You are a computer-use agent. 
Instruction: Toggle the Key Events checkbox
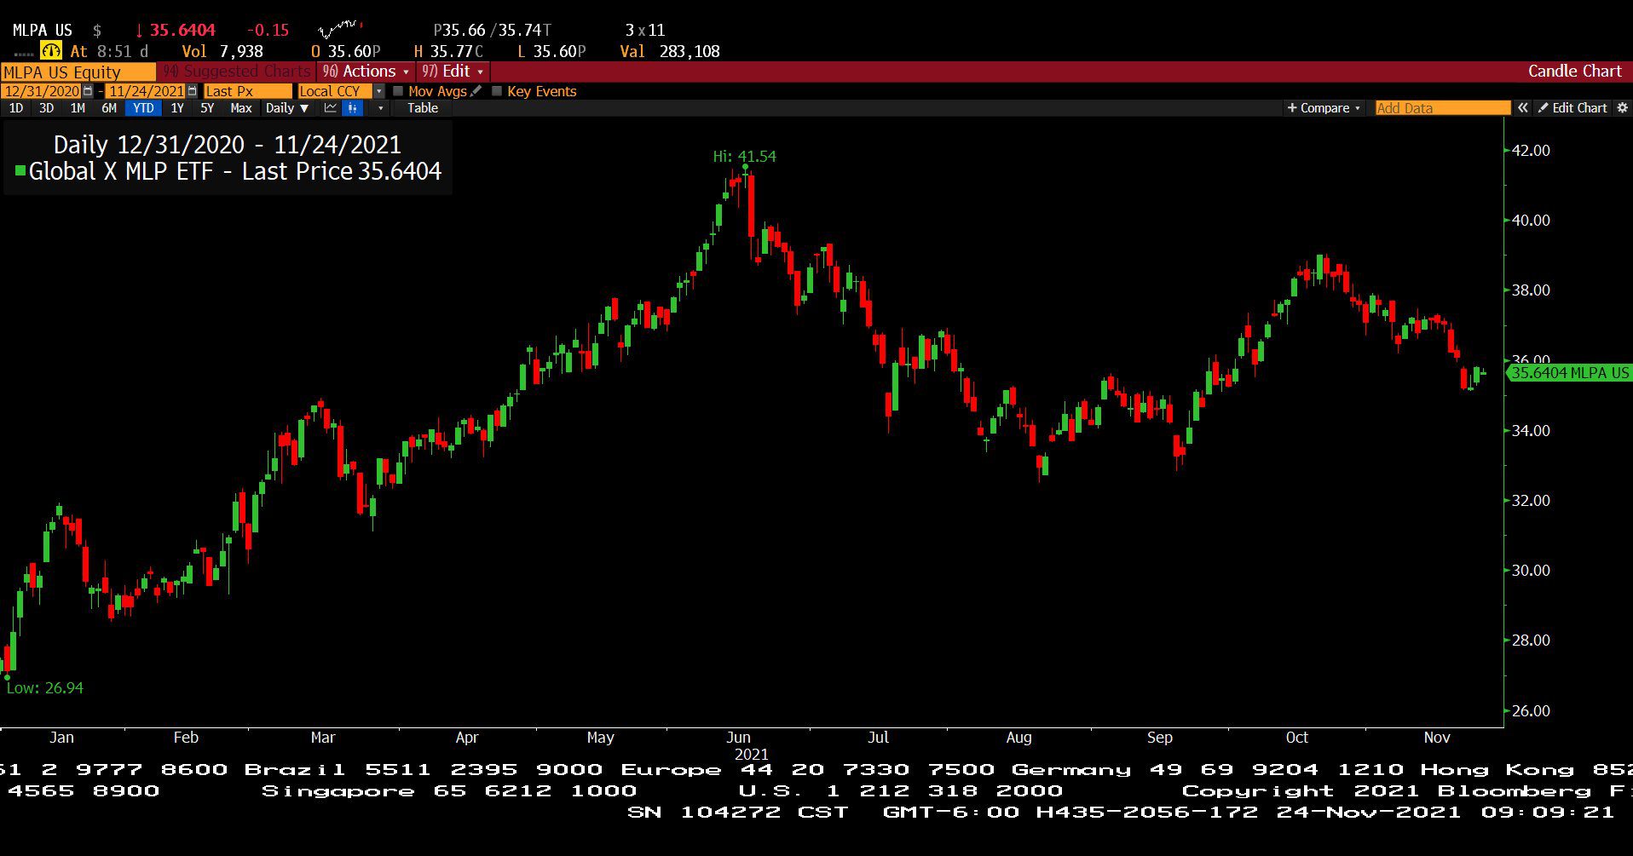coord(497,91)
